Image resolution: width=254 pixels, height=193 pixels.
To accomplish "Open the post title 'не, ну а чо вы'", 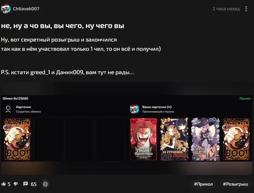I will coord(62,26).
